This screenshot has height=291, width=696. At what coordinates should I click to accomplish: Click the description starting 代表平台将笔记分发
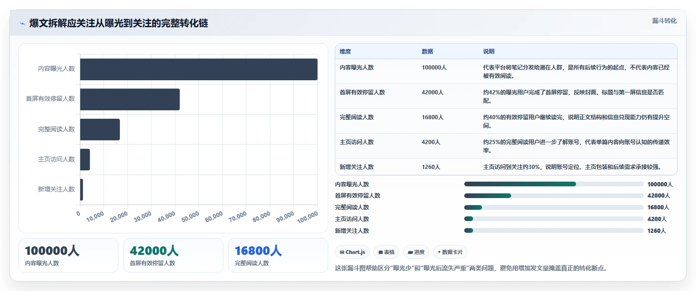tap(577, 71)
